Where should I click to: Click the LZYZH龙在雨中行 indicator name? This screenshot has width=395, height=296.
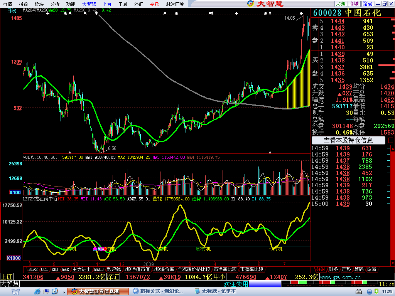click(x=40, y=199)
